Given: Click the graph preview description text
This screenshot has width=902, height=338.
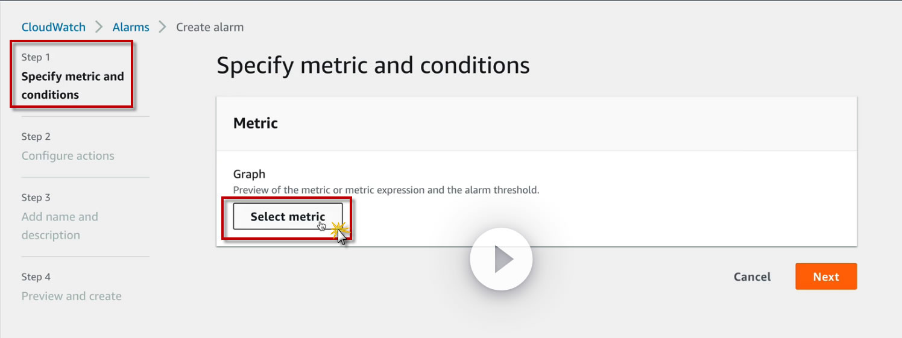Looking at the screenshot, I should point(386,190).
